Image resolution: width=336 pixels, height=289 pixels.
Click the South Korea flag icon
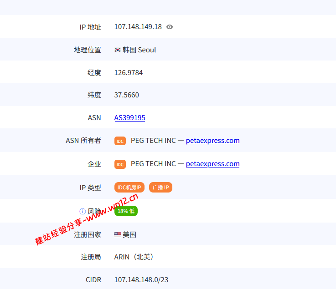(x=118, y=50)
